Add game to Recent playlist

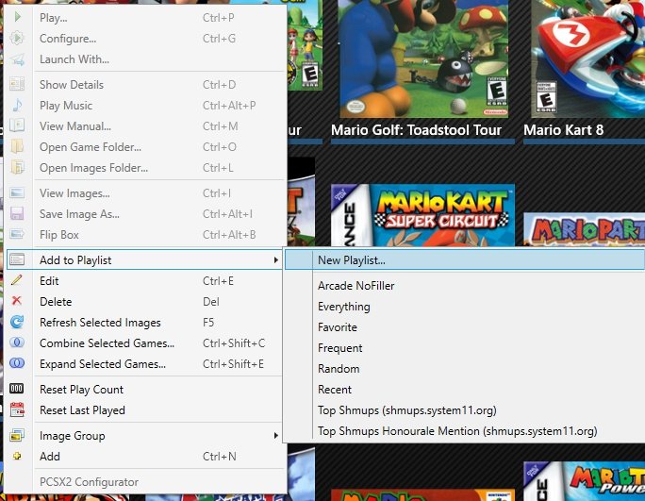pos(465,390)
